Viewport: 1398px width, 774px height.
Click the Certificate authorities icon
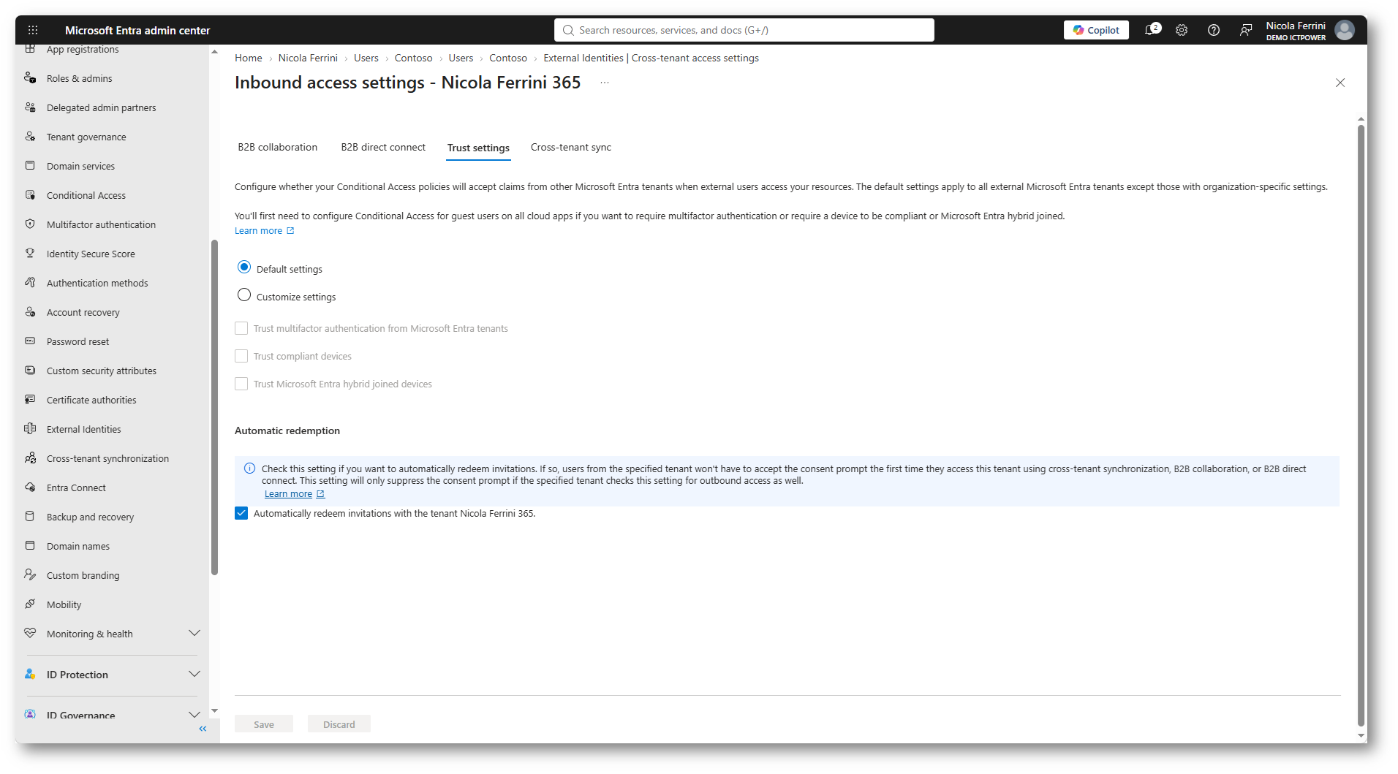tap(30, 399)
